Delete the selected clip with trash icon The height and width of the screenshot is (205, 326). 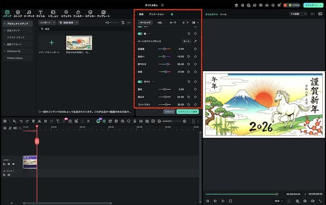point(33,121)
